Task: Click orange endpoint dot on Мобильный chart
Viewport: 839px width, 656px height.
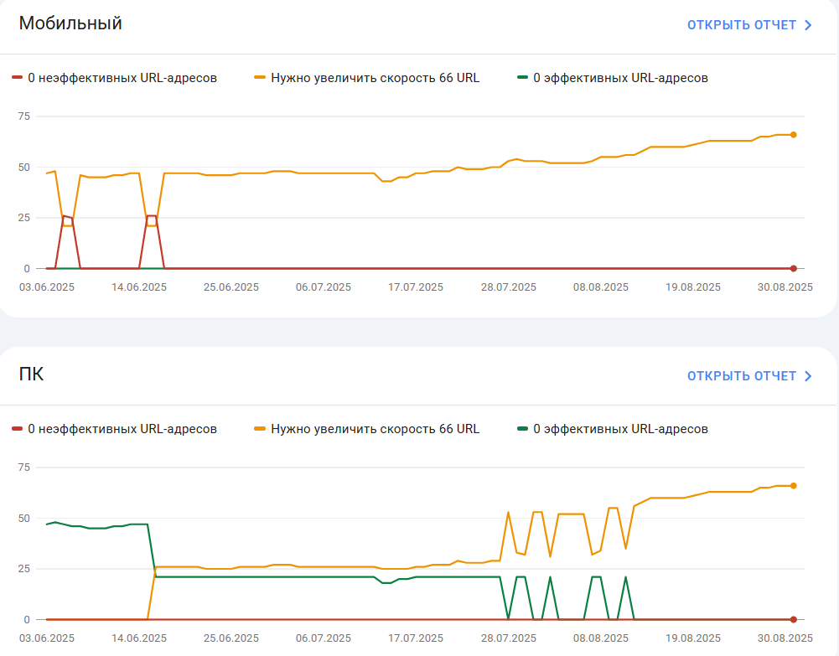Action: (794, 135)
